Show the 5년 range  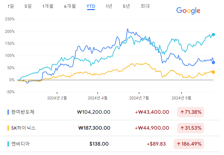point(126,6)
